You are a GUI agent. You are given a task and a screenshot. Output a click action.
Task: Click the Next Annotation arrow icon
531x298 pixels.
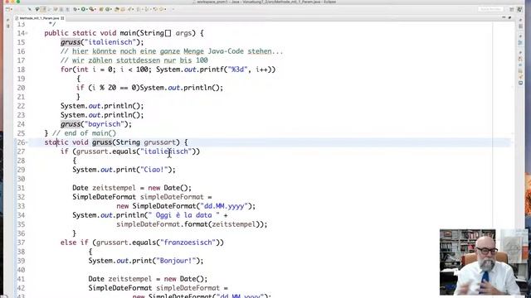[139, 9]
